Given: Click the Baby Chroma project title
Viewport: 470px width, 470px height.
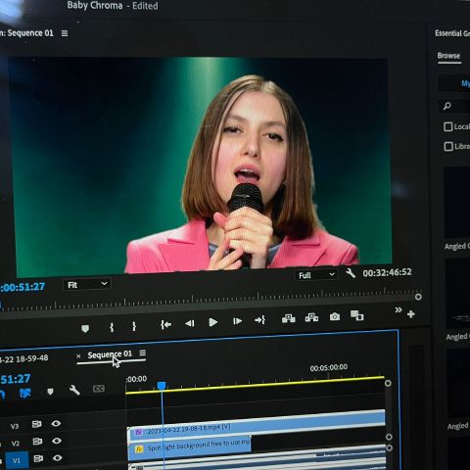Looking at the screenshot, I should click(x=95, y=5).
